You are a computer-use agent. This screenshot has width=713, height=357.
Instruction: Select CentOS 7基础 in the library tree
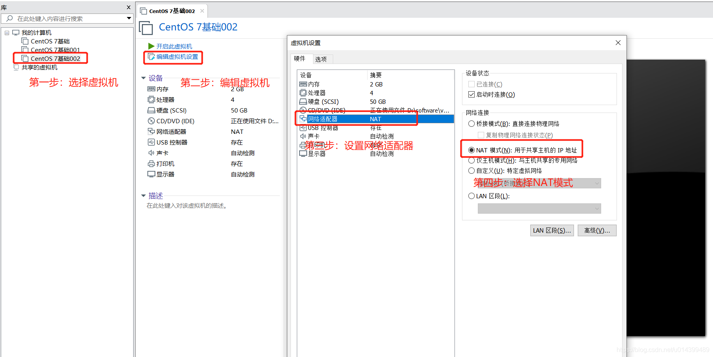[50, 41]
